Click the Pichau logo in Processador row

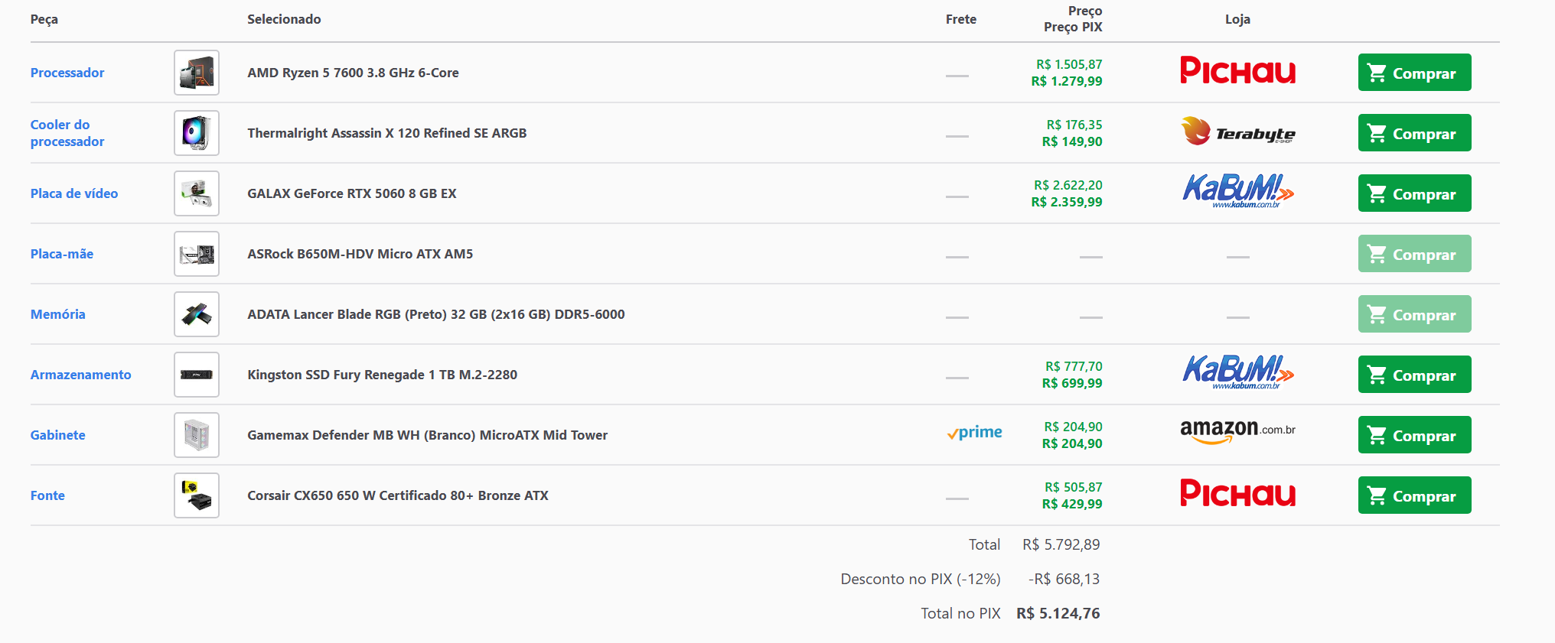coord(1237,71)
